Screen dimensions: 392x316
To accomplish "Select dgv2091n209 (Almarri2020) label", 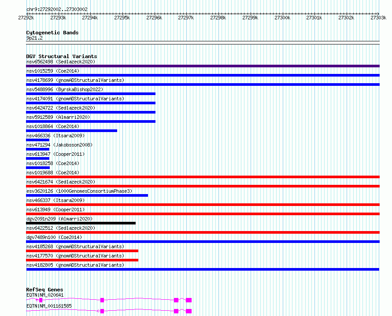I will [59, 219].
